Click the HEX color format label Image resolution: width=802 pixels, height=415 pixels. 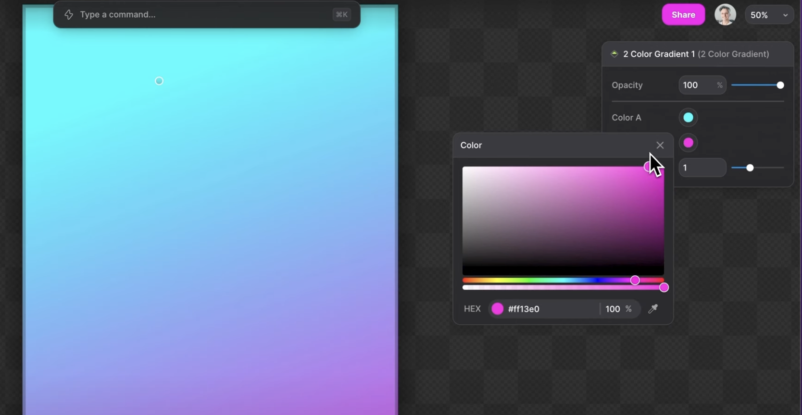tap(472, 309)
